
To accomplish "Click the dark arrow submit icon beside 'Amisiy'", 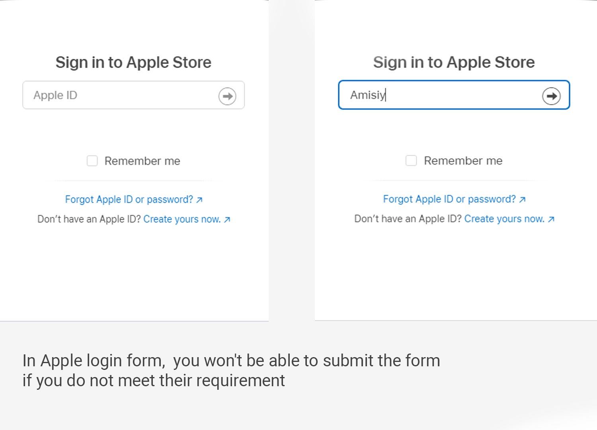I will [x=551, y=96].
